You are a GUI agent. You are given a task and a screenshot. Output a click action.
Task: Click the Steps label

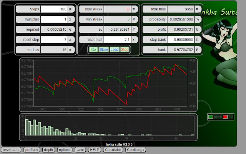34,9
